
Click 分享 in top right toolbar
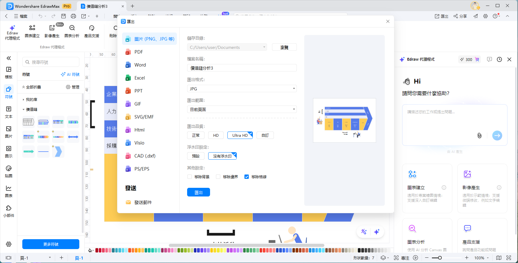[460, 16]
